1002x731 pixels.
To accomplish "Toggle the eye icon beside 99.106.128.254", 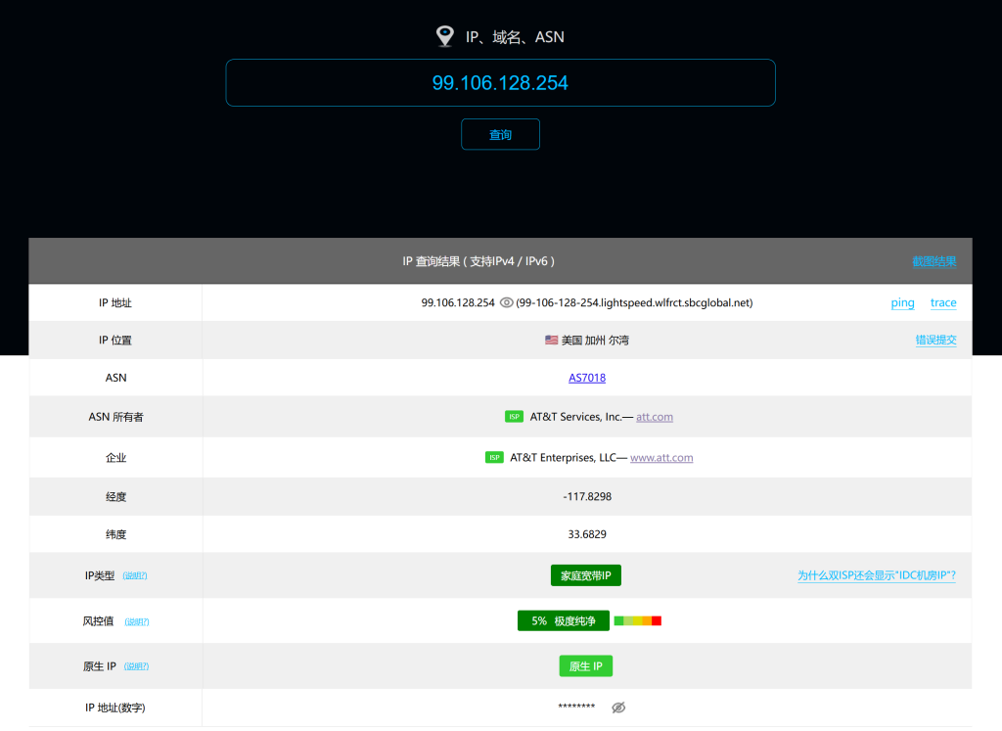I will coord(506,303).
